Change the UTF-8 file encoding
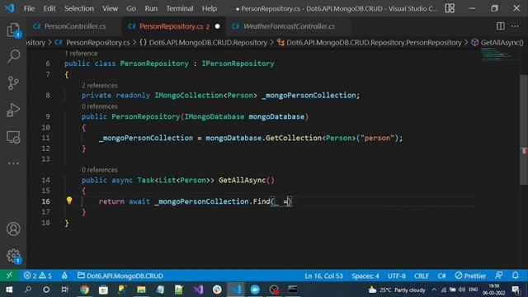The width and height of the screenshot is (528, 297). point(397,276)
